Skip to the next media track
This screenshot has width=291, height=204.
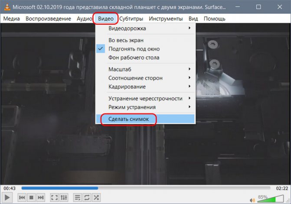click(x=41, y=198)
